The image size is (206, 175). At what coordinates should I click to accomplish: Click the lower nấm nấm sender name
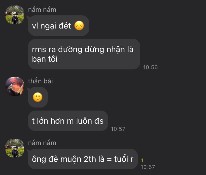pos(42,143)
